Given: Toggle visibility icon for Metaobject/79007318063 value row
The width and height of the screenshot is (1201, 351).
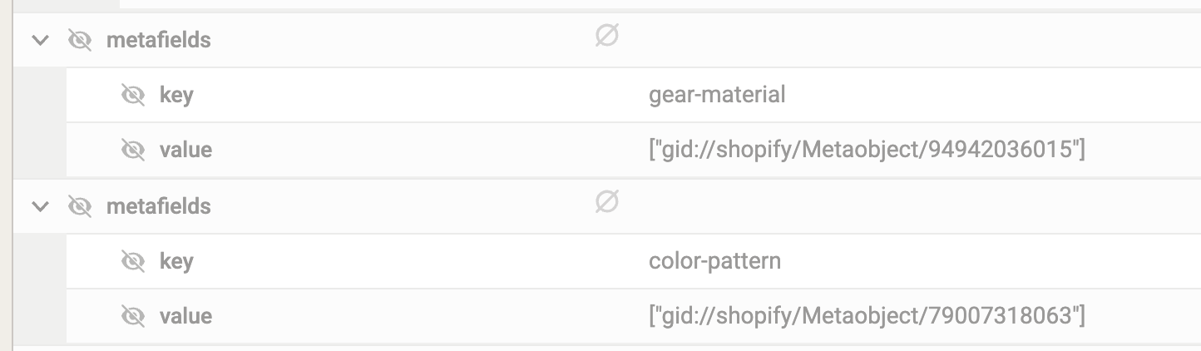Looking at the screenshot, I should [133, 316].
